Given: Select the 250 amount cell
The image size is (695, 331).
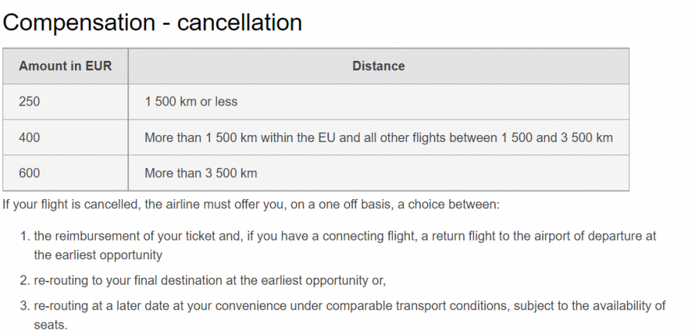Looking at the screenshot, I should pyautogui.click(x=29, y=102).
